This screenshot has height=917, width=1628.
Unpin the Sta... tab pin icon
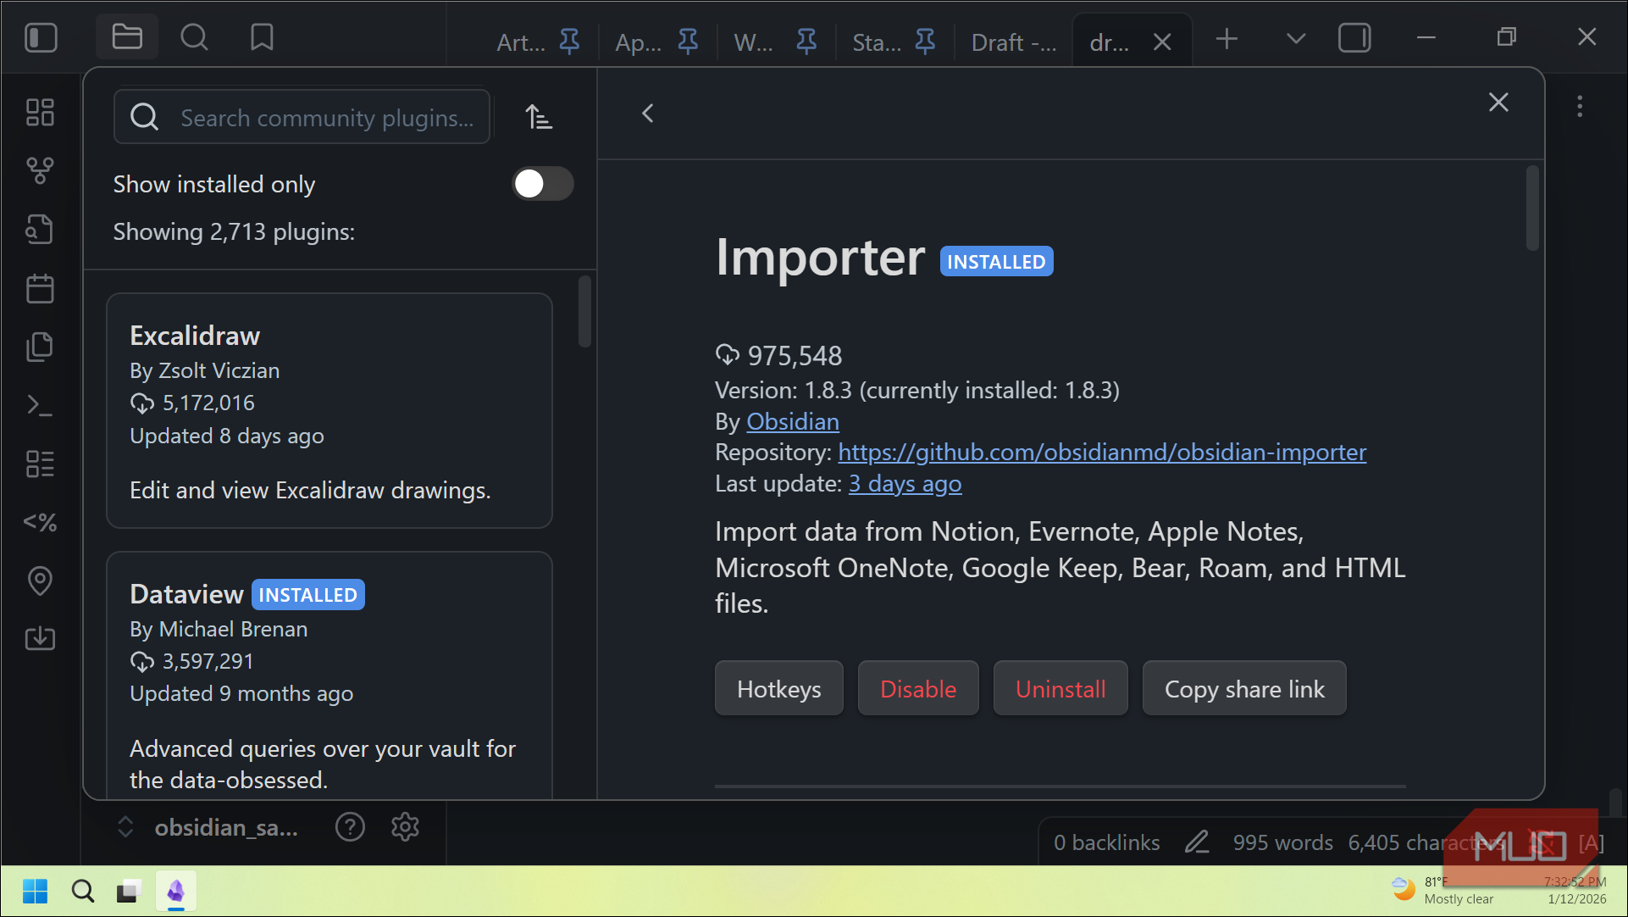pos(926,42)
